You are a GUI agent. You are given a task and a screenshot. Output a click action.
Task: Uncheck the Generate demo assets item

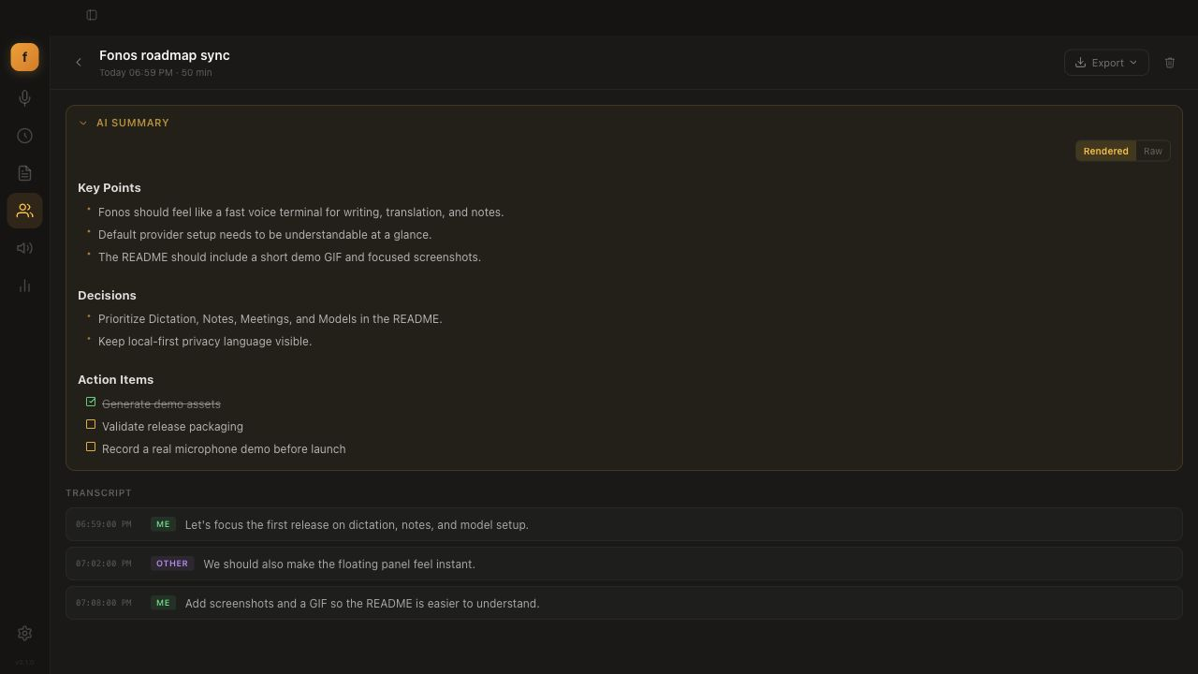[91, 403]
